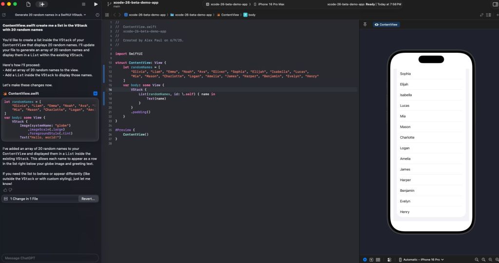Screen dimensions: 499x263
Task: Start a new chat conversation
Action: [3, 15]
